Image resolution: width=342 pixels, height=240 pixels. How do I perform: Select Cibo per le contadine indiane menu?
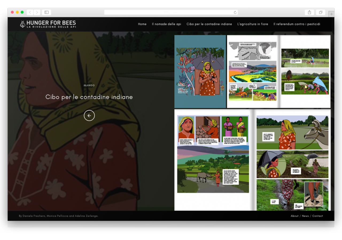point(209,24)
